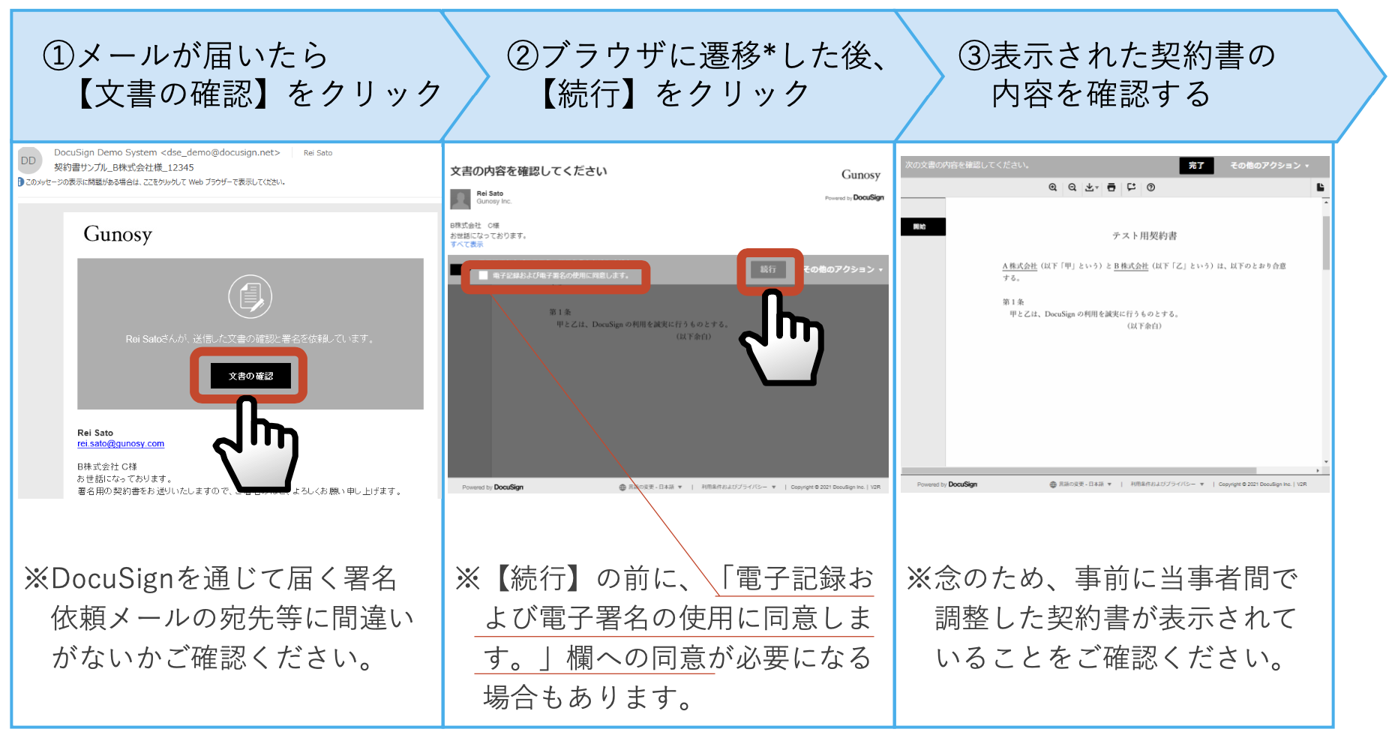This screenshot has height=735, width=1392.
Task: Click the scroll-right arrow below the contract
Action: [x=1318, y=471]
